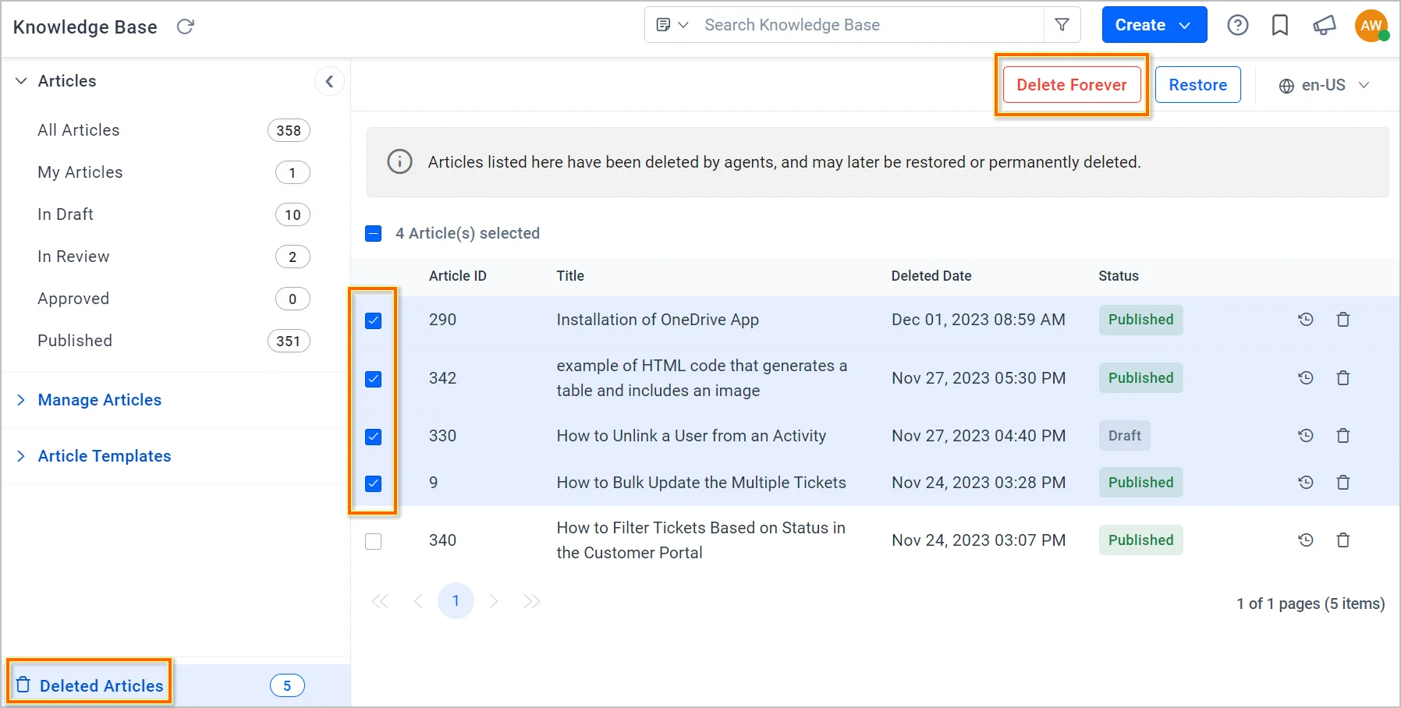Open the help question mark icon
Viewport: 1401px width, 708px height.
[1237, 26]
